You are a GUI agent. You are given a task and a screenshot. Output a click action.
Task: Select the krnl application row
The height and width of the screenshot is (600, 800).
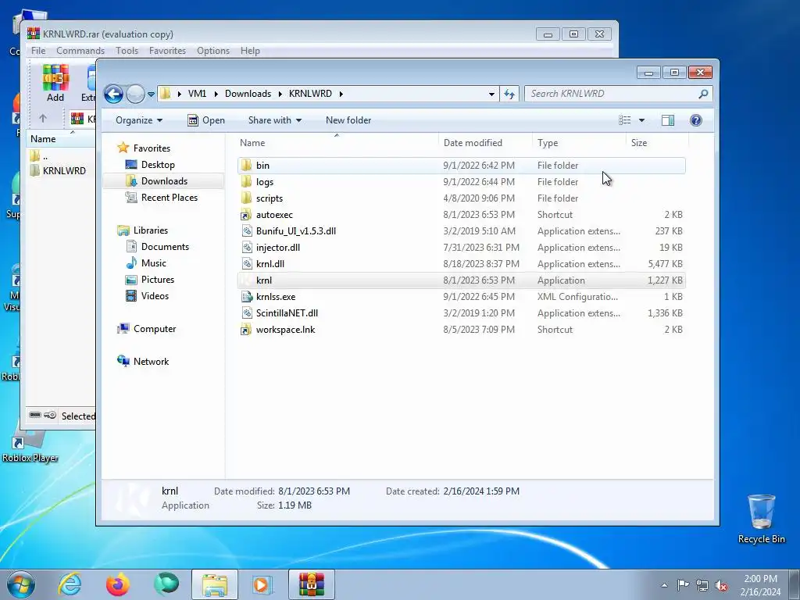(x=461, y=280)
